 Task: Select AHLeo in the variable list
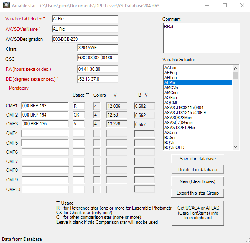pyautogui.click(x=198, y=78)
